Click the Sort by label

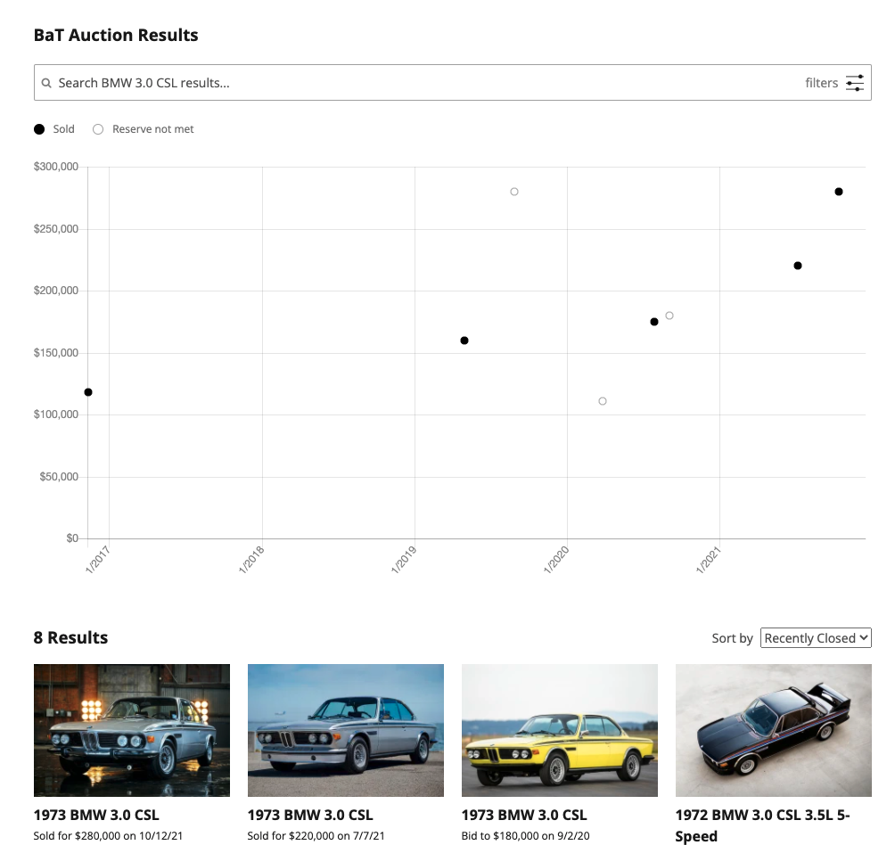[733, 638]
